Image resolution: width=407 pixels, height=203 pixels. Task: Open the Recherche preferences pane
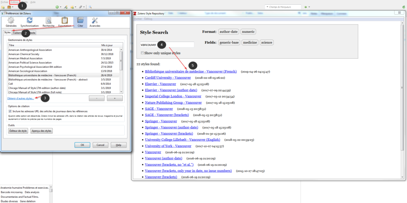[48, 22]
